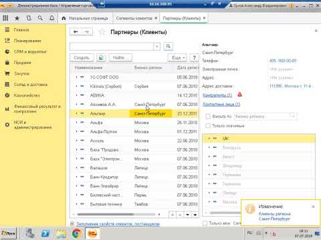The image size is (321, 240).
Task: Open the Бизнес-регионы filter dropdown
Action: (293, 116)
